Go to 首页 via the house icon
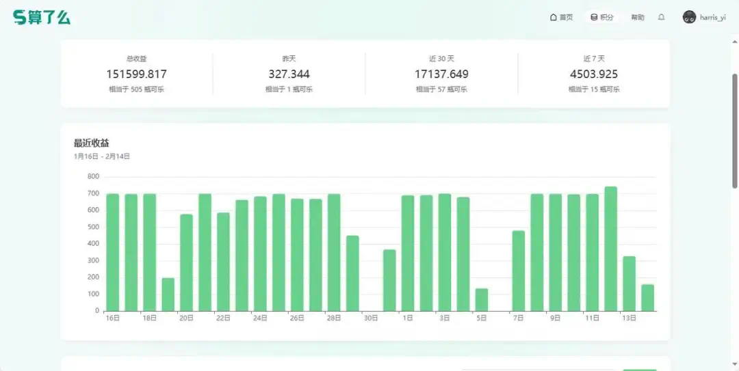739x371 pixels. [x=553, y=18]
